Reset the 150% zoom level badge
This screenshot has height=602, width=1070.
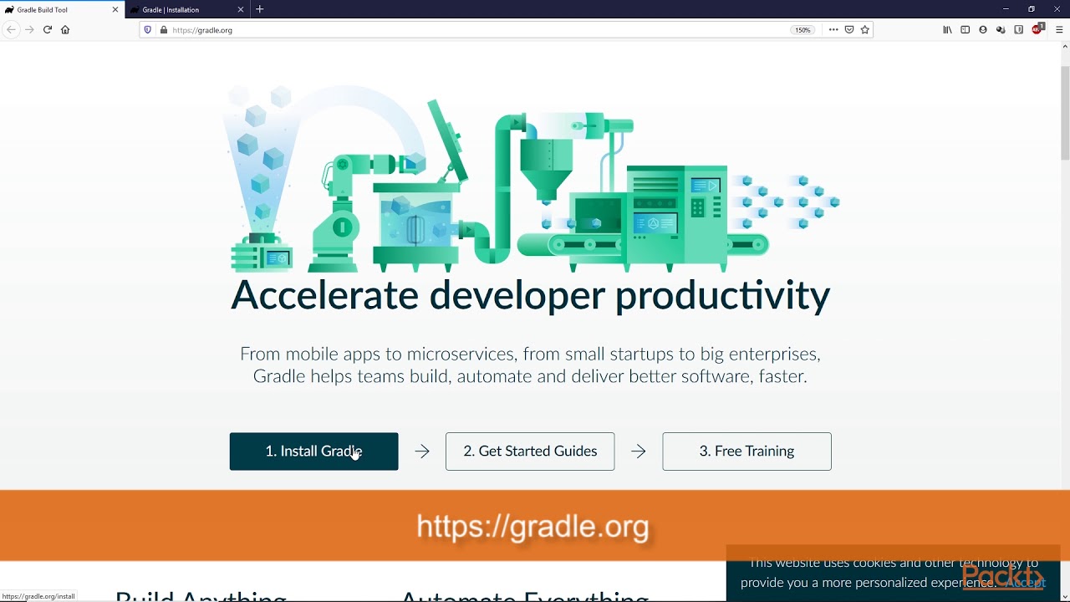802,30
